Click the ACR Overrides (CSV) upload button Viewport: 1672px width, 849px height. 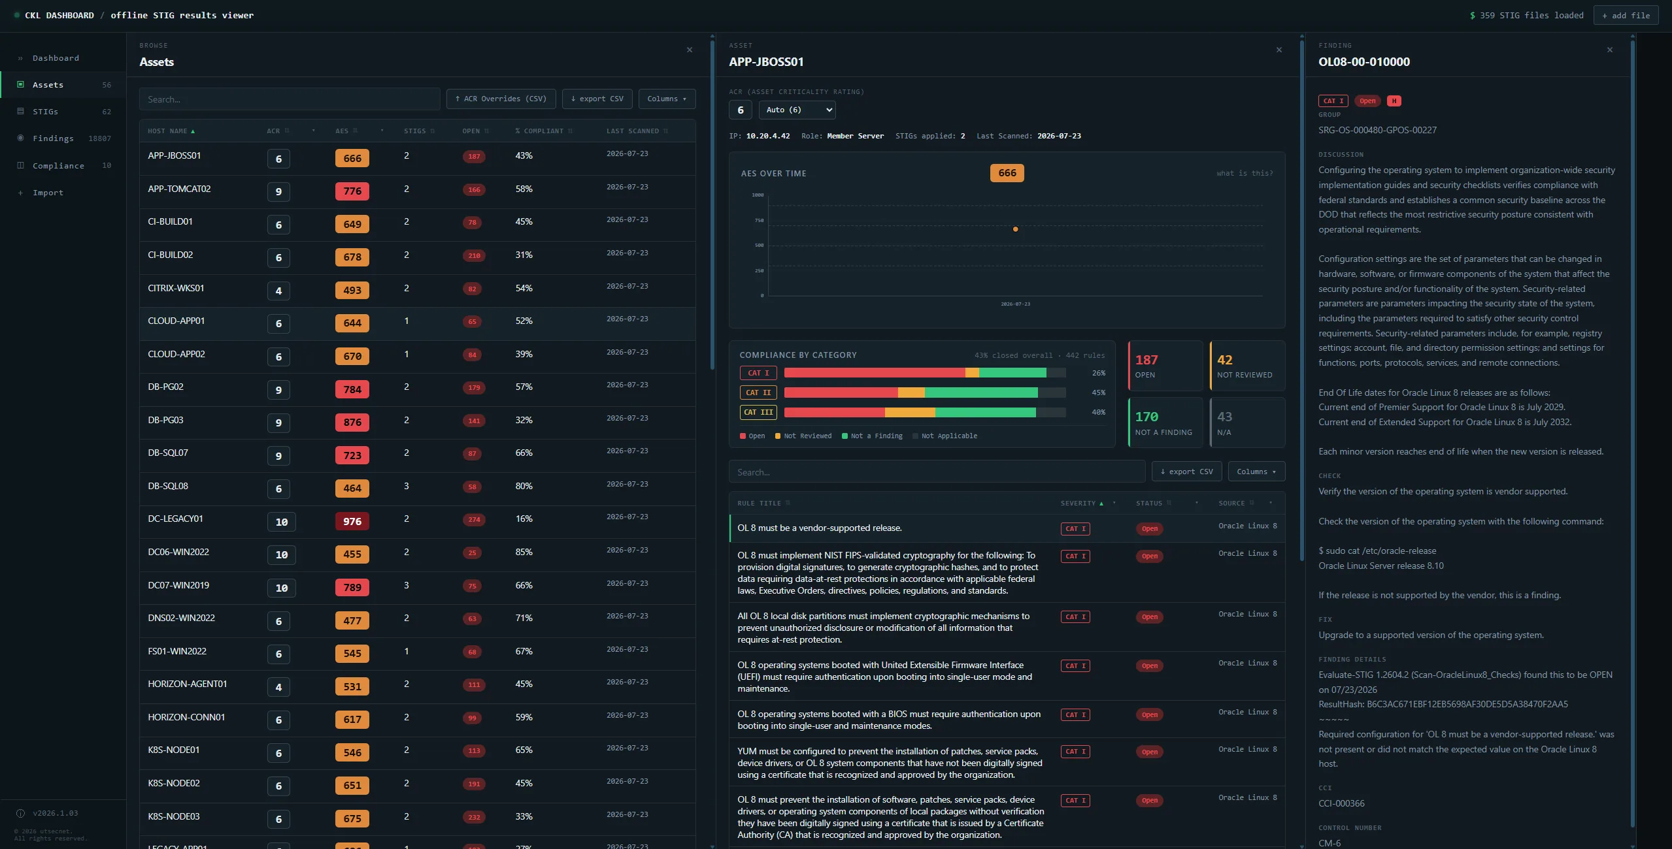(x=501, y=99)
